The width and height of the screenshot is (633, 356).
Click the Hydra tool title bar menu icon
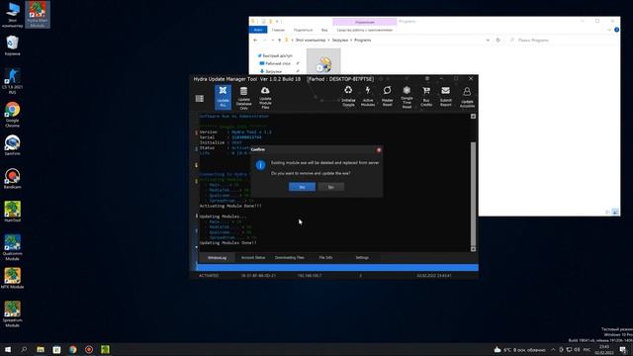[x=427, y=79]
